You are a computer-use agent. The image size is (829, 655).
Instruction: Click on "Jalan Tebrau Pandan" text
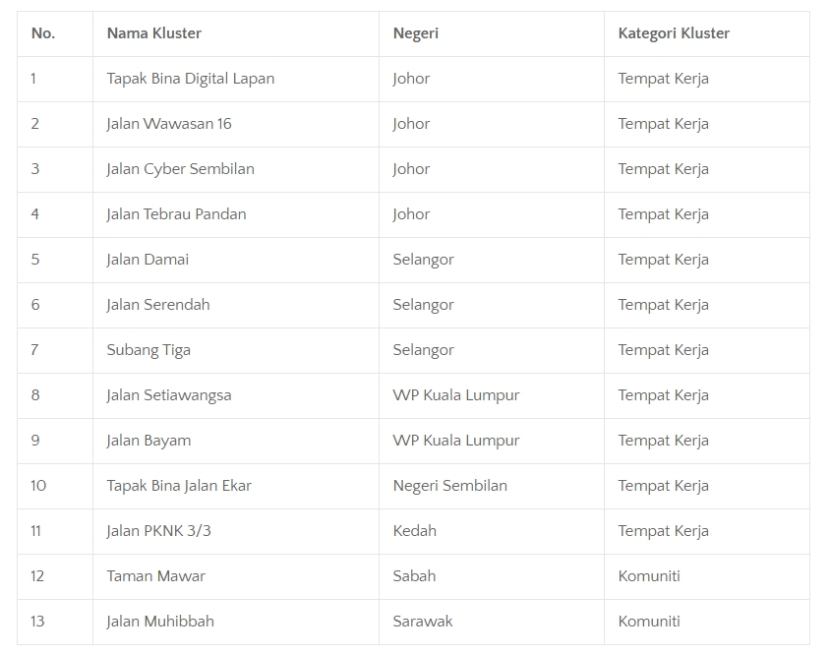click(177, 214)
